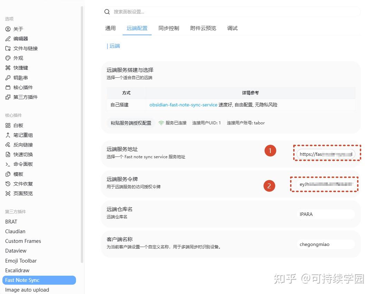Select the 快捷键 command-key icon
This screenshot has width=374, height=294.
point(8,68)
